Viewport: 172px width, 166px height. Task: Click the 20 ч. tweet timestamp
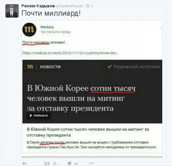90,6
